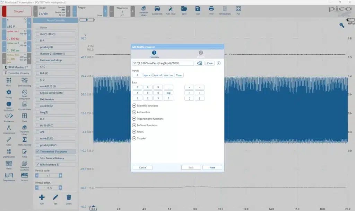Check the A/B maths channel

coord(37,132)
